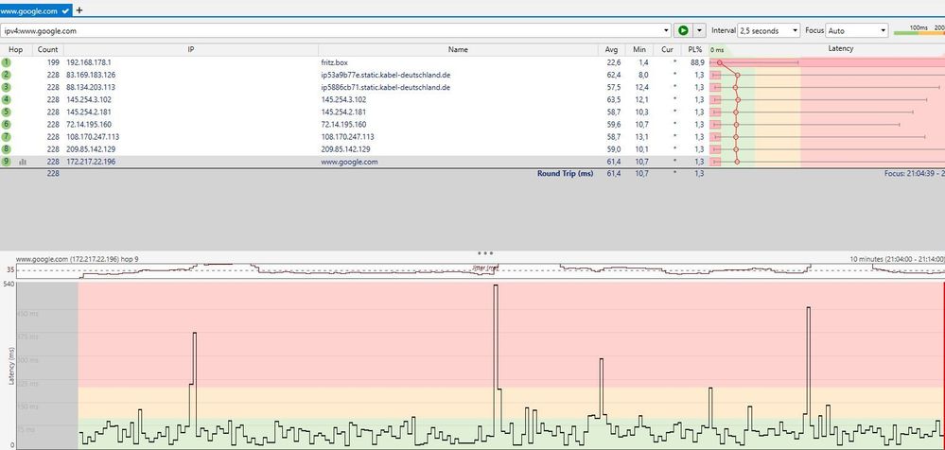Add a new target tab with plus

coord(79,10)
